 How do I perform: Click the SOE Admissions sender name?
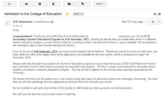23,22
